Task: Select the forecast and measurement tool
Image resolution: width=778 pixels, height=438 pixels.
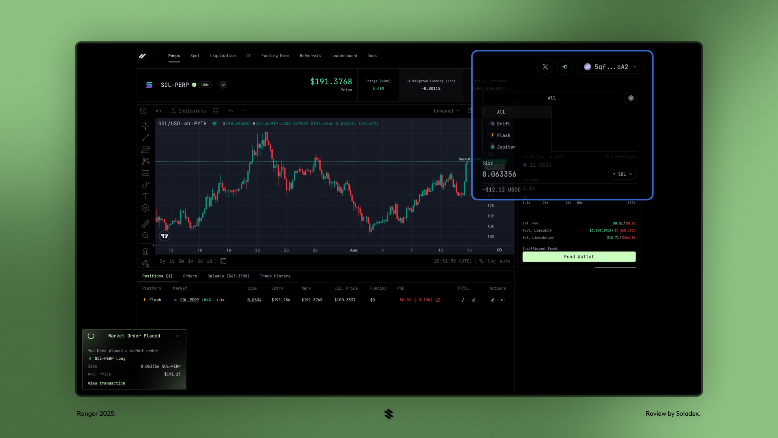Action: (145, 173)
